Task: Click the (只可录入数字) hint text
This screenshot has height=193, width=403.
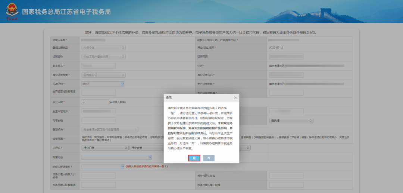Action: (x=118, y=102)
